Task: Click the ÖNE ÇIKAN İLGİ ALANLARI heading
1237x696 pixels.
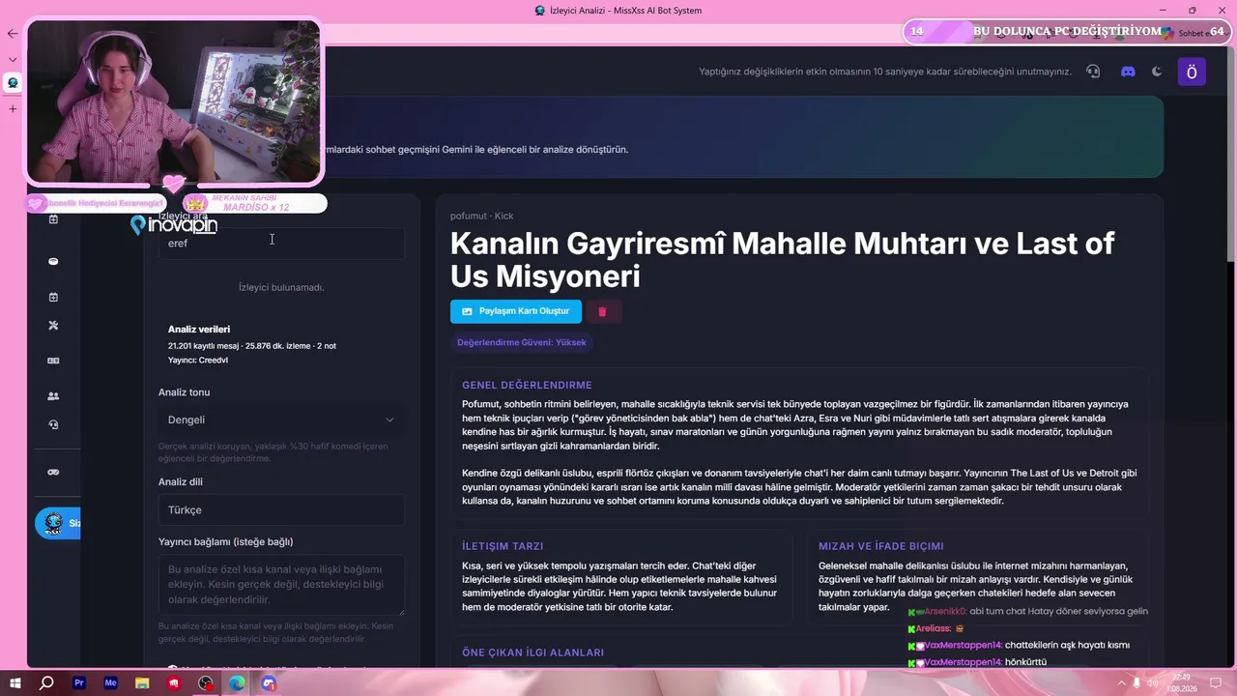Action: 532,652
